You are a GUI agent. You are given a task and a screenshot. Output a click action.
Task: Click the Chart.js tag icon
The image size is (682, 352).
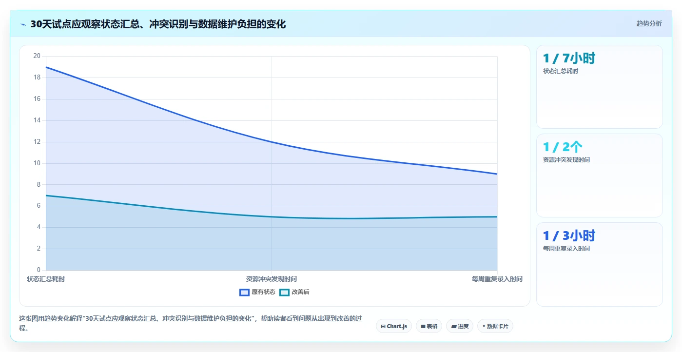383,327
